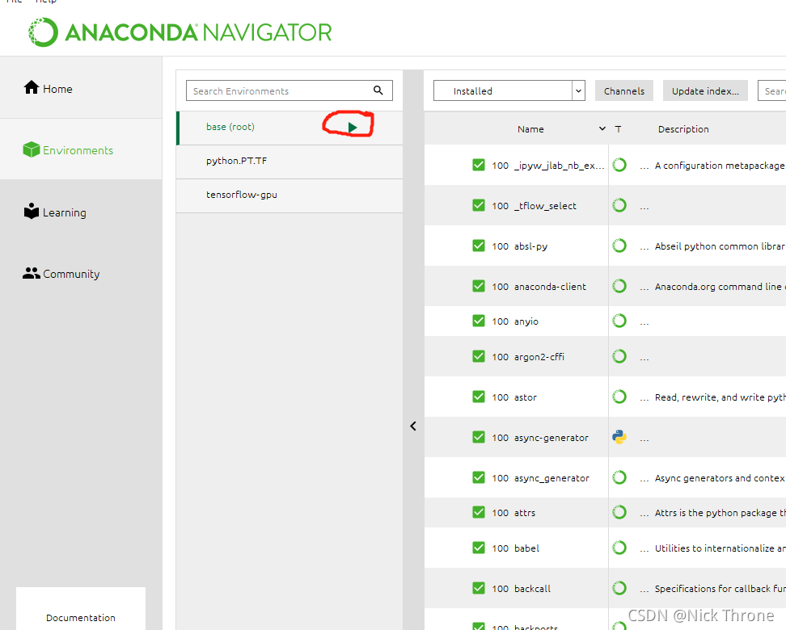The width and height of the screenshot is (786, 630).
Task: Toggle the babel package checkbox
Action: 479,548
